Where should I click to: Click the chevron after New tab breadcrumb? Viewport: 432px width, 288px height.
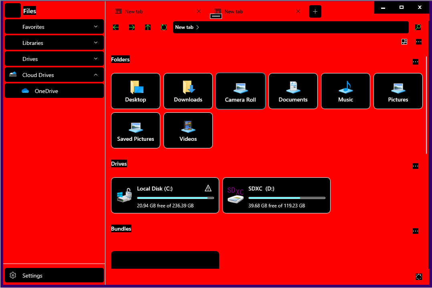198,27
